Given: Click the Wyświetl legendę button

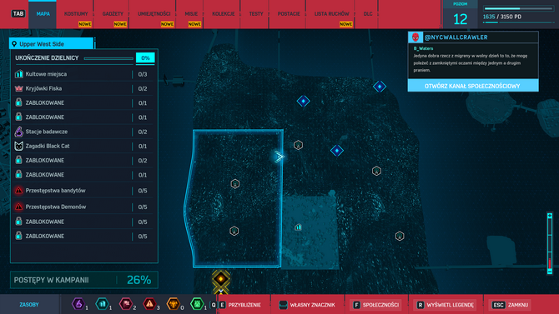Looking at the screenshot, I should [446, 305].
